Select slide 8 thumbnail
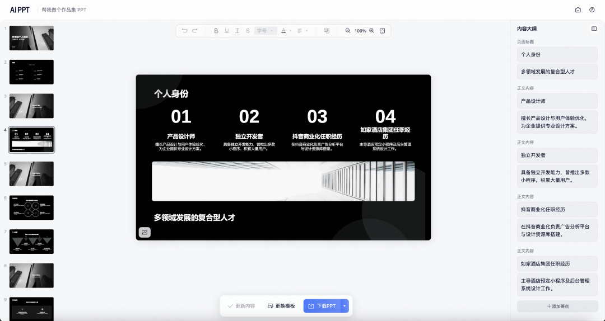The image size is (605, 321). coord(31,276)
